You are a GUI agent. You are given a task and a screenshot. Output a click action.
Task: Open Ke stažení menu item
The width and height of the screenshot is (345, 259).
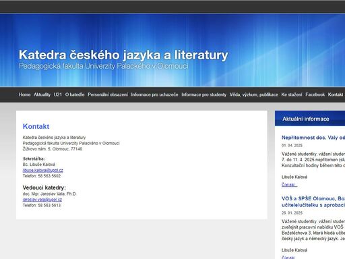pyautogui.click(x=292, y=94)
